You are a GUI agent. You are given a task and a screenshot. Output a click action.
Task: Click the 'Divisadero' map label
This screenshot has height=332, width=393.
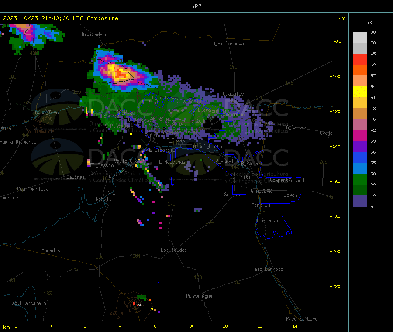94,34
